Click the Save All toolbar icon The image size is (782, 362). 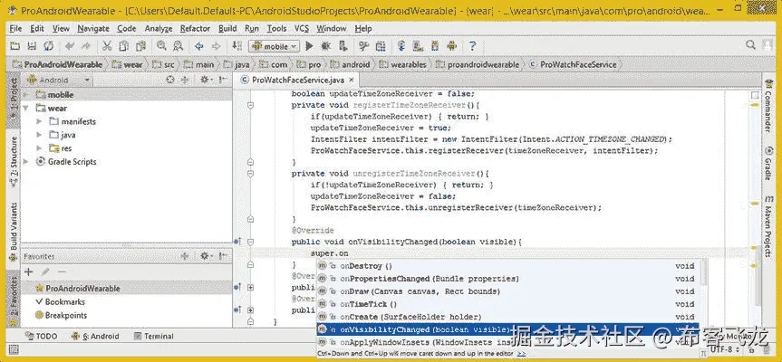pyautogui.click(x=32, y=46)
